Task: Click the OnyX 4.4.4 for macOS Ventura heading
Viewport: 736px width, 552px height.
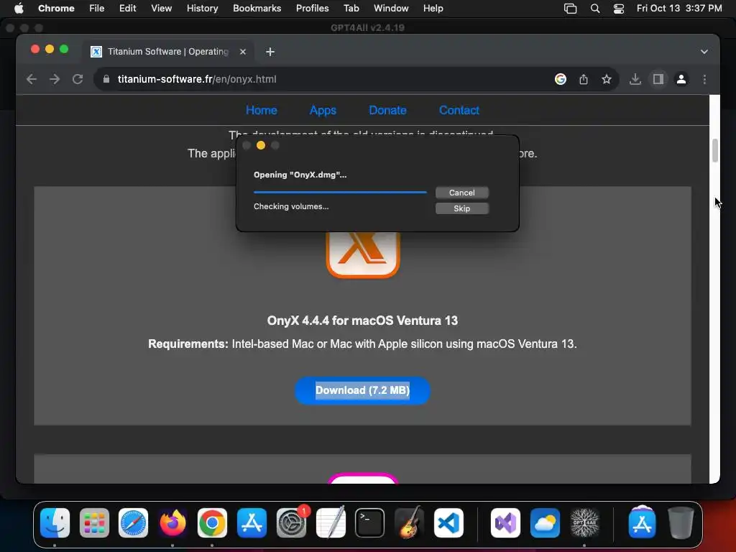Action: (x=362, y=321)
